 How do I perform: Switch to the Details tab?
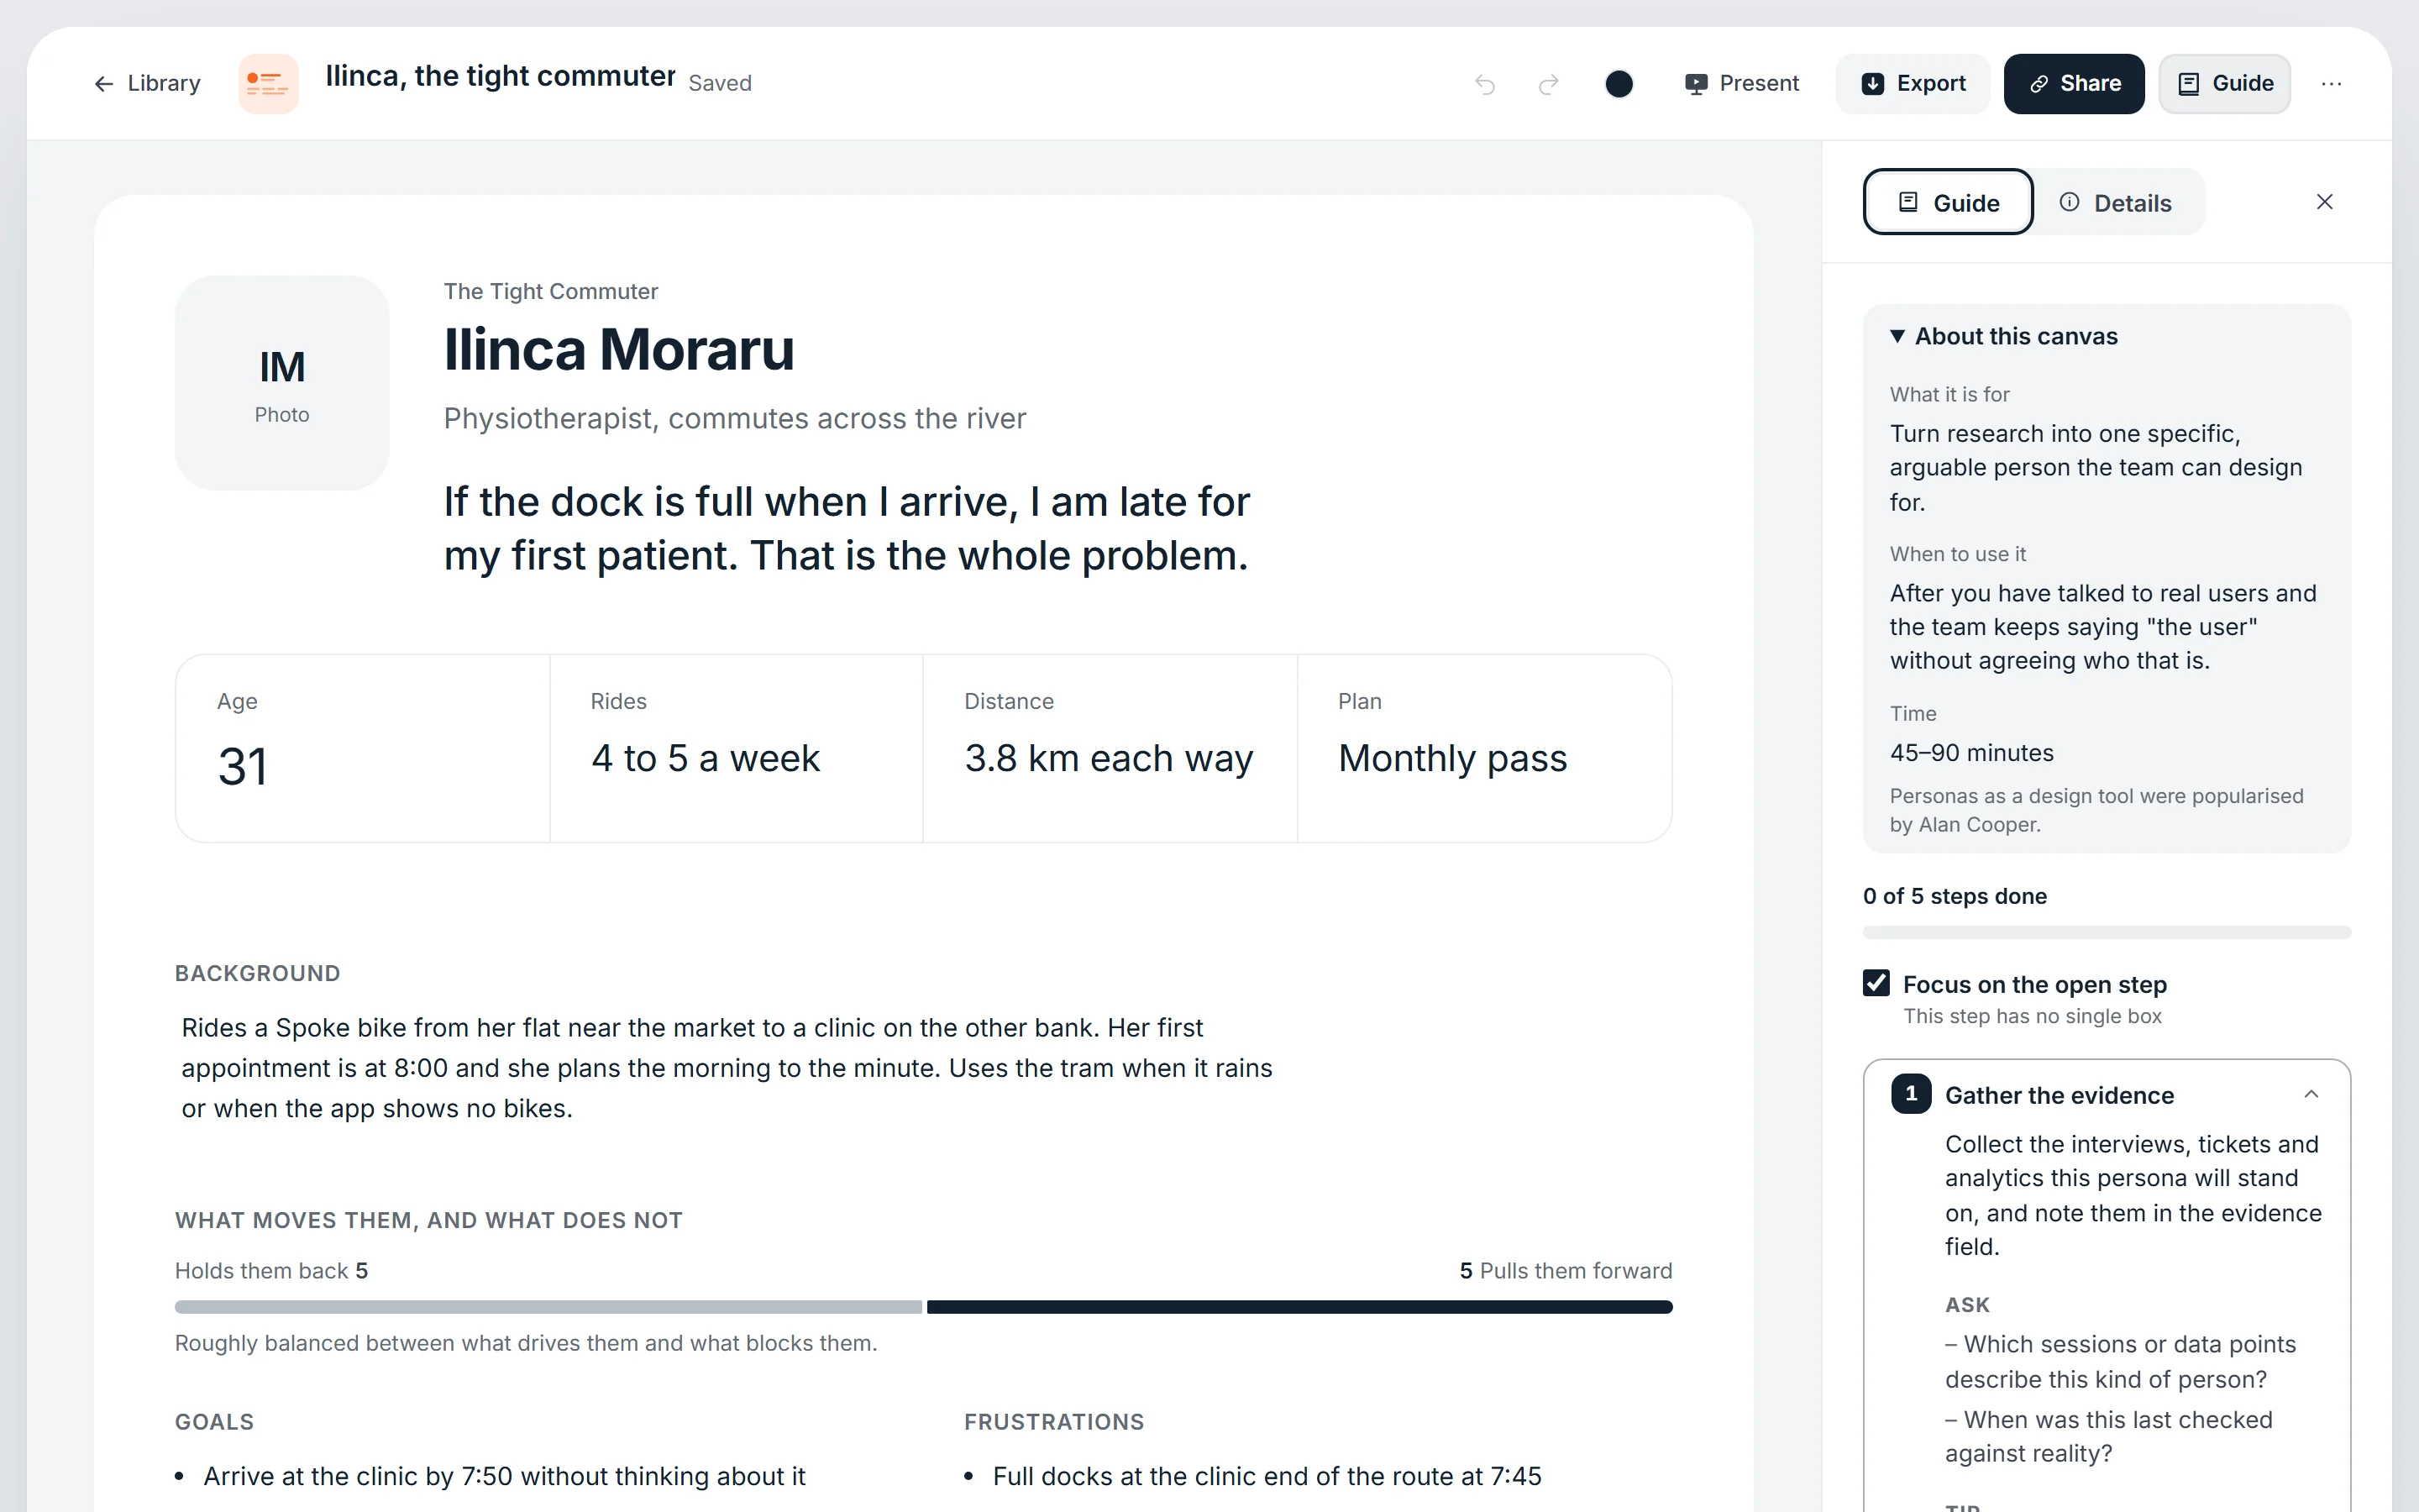pos(2116,203)
